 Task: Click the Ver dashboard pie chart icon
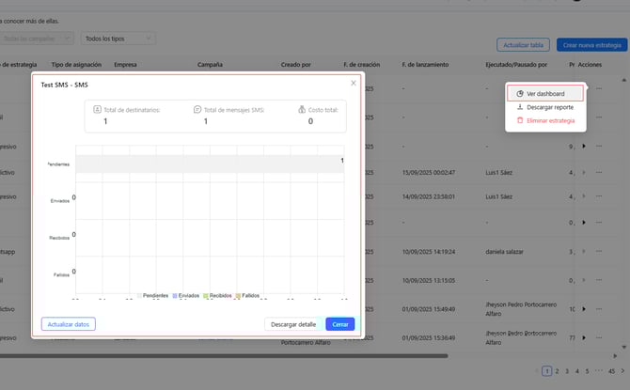pos(520,94)
